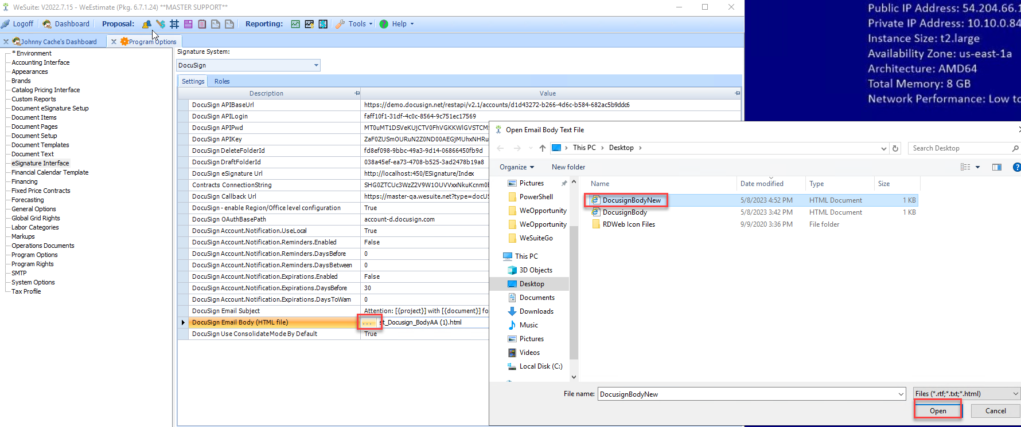
Task: Click the green chart Reporting icon
Action: (295, 24)
